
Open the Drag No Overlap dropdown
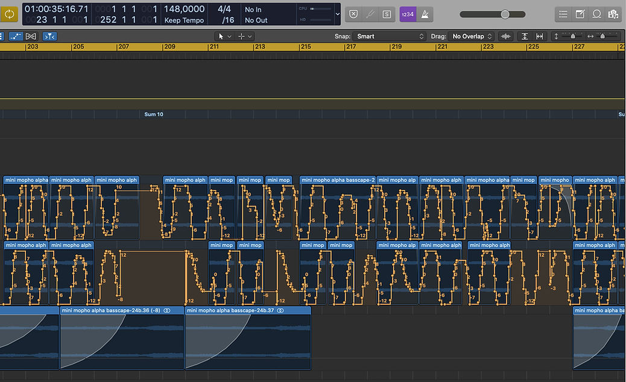pos(472,36)
